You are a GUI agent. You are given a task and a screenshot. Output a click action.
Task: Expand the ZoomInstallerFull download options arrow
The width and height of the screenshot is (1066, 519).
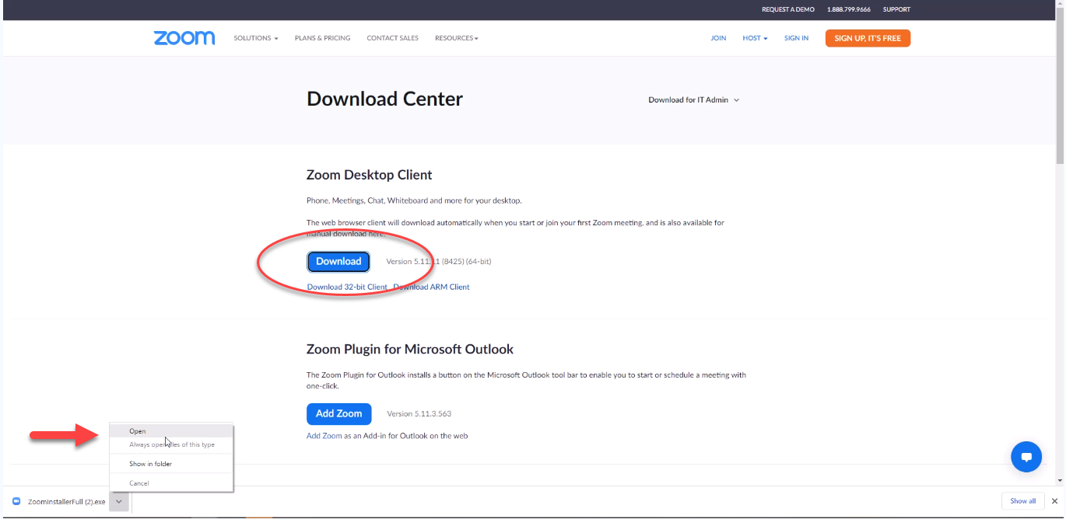(x=118, y=501)
